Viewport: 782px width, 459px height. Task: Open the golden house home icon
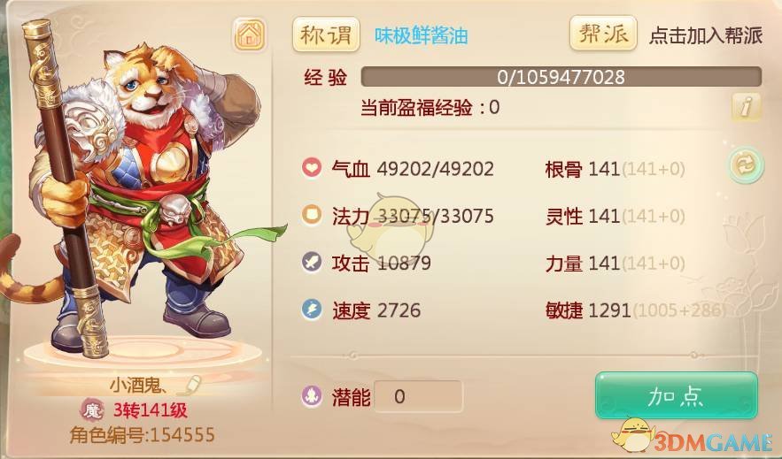250,34
